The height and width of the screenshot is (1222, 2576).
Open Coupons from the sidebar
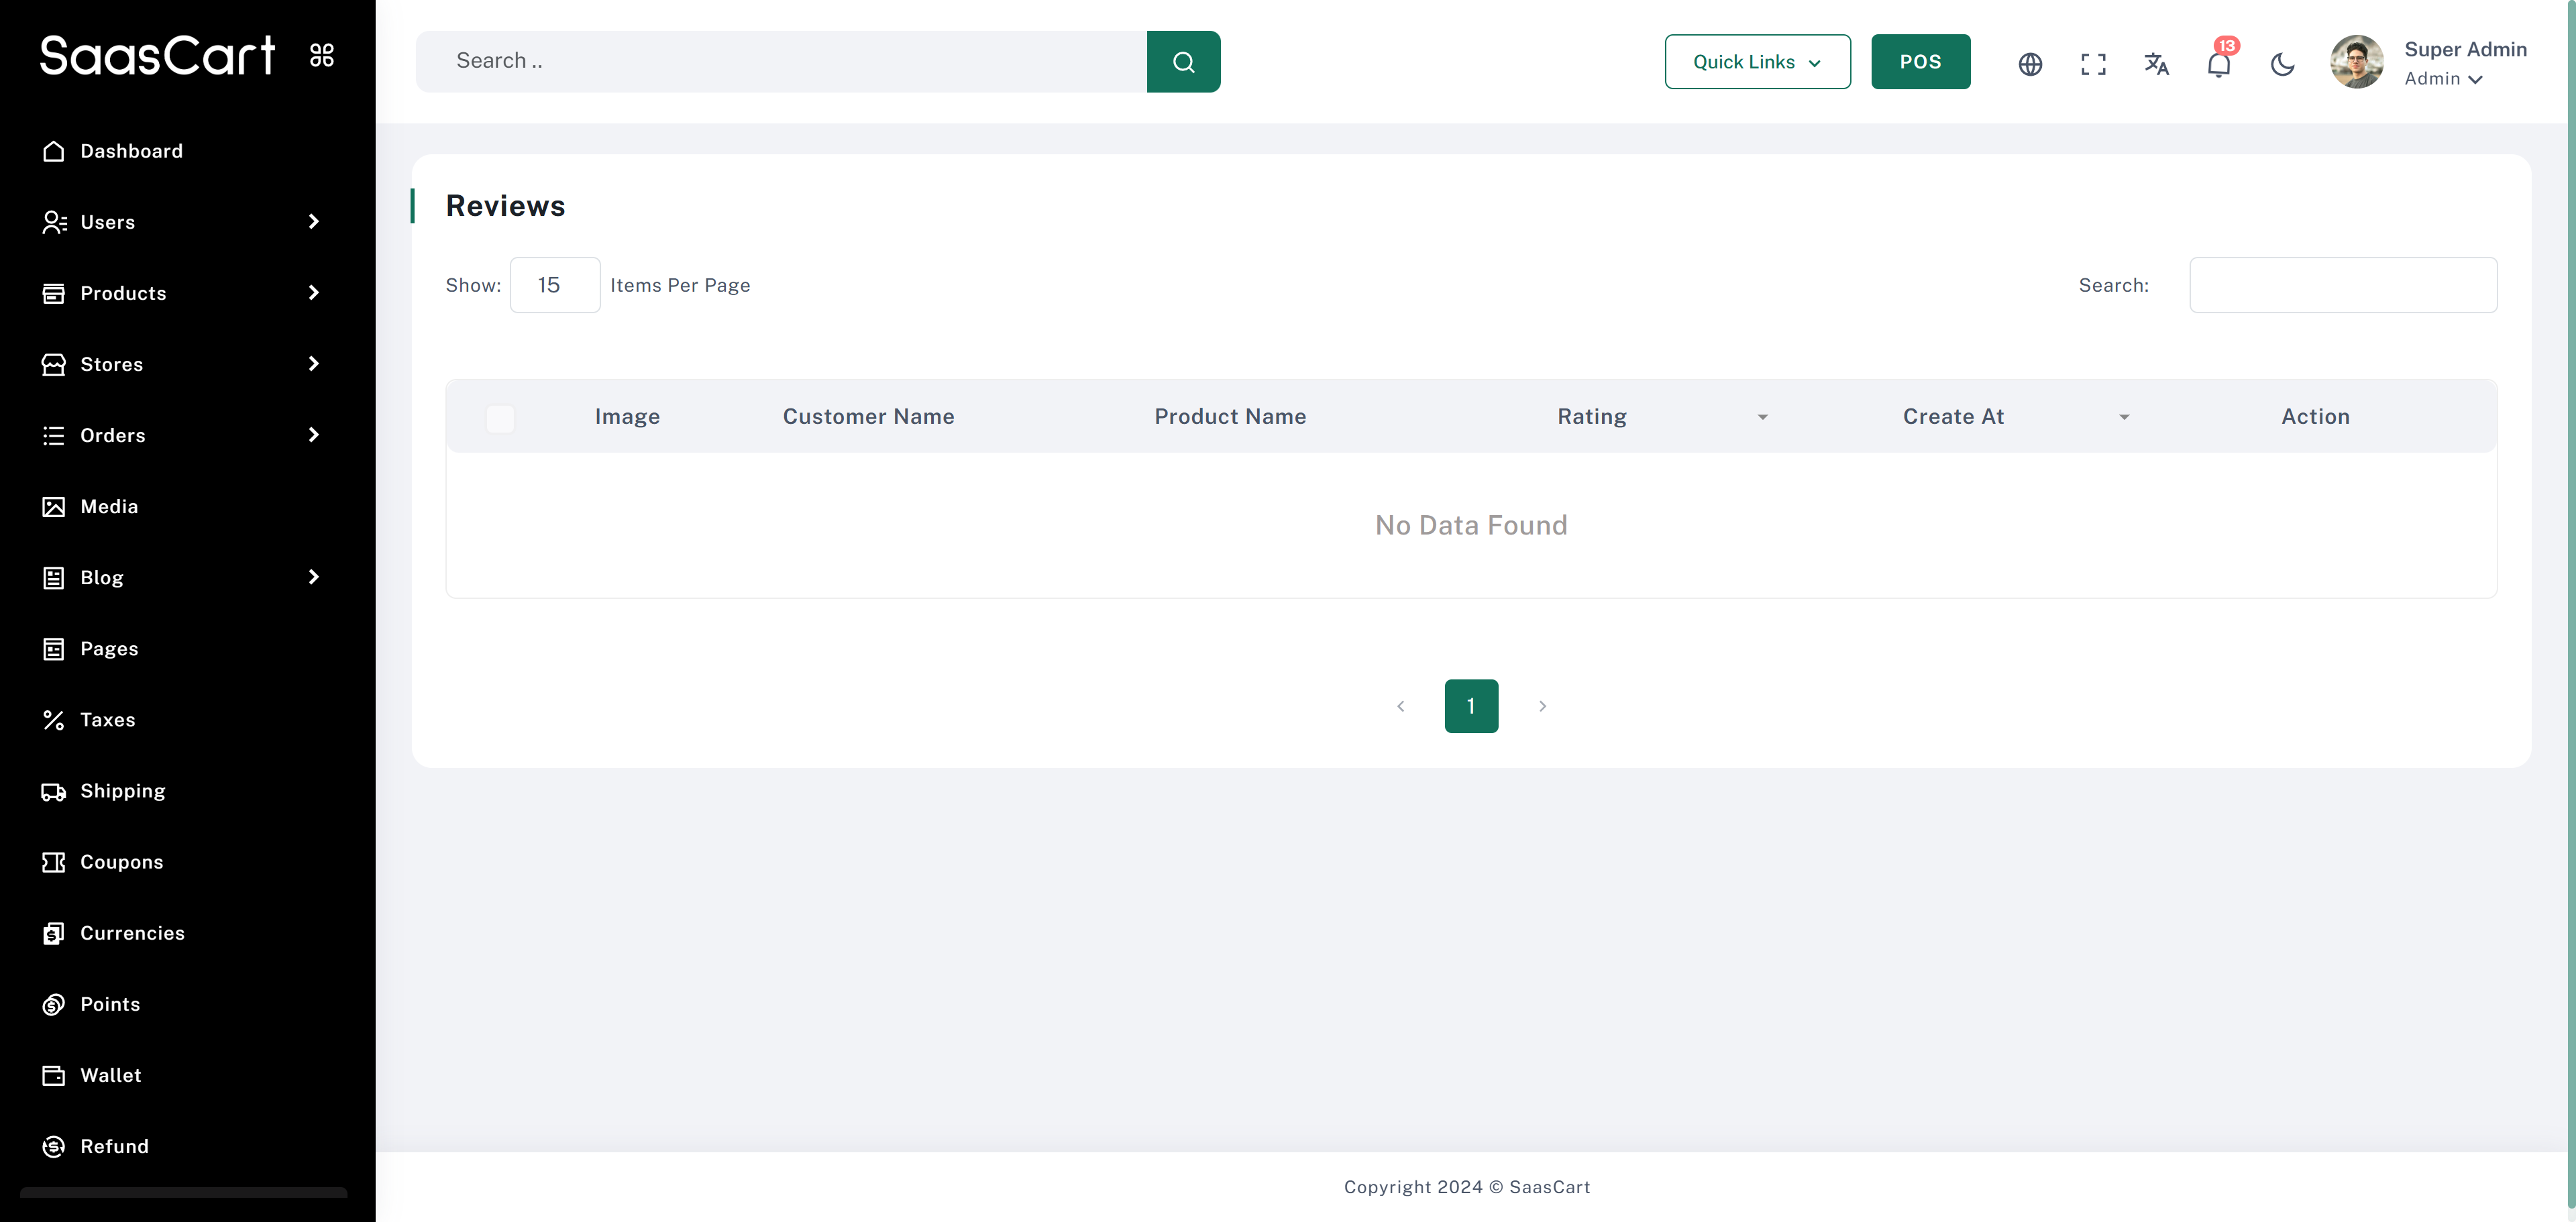point(121,862)
